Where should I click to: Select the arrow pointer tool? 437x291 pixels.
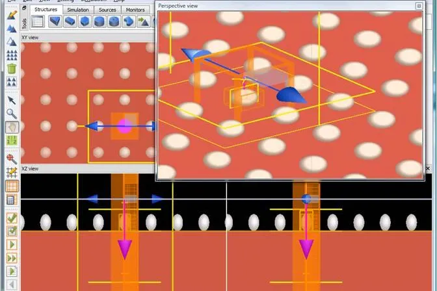12,100
